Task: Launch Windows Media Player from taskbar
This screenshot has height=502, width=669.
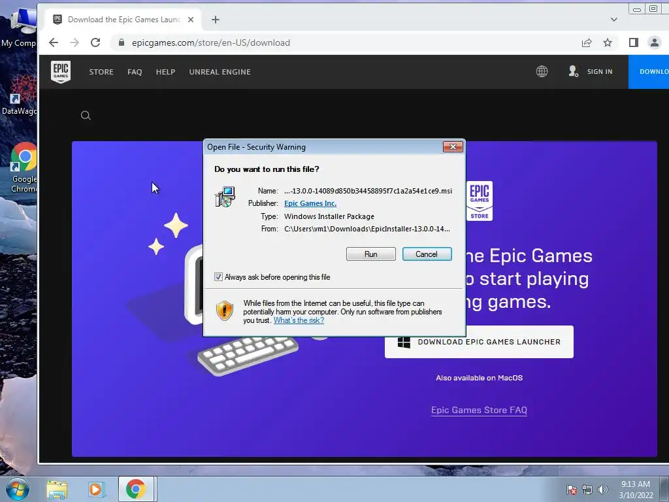Action: click(x=97, y=489)
